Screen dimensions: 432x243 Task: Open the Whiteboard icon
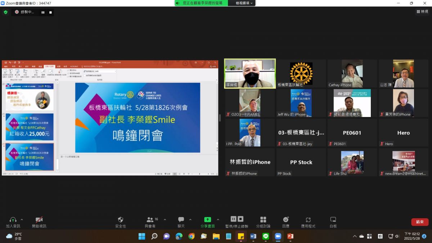tap(333, 220)
